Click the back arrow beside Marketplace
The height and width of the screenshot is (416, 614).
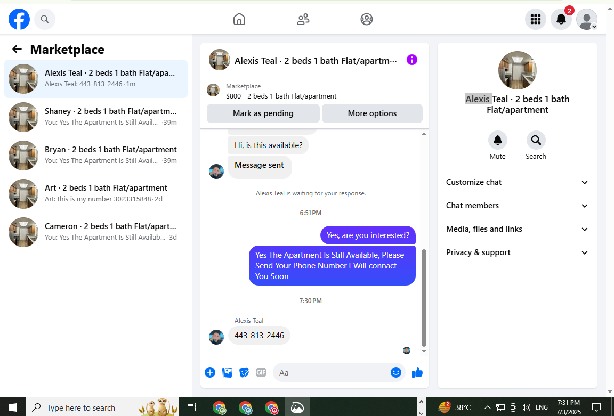(17, 49)
